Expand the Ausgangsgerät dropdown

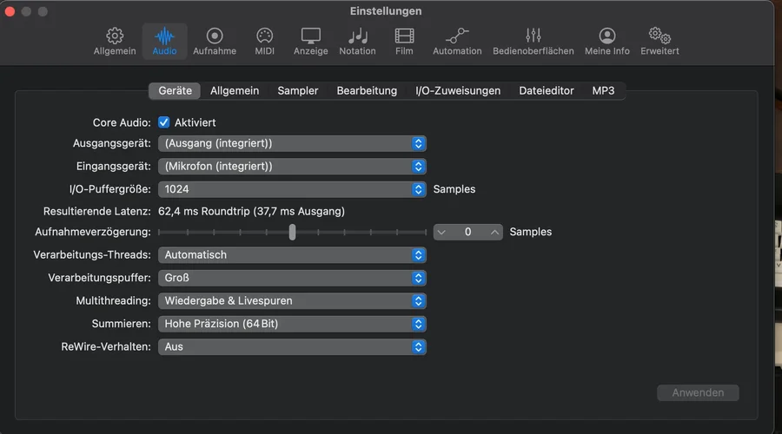[292, 143]
